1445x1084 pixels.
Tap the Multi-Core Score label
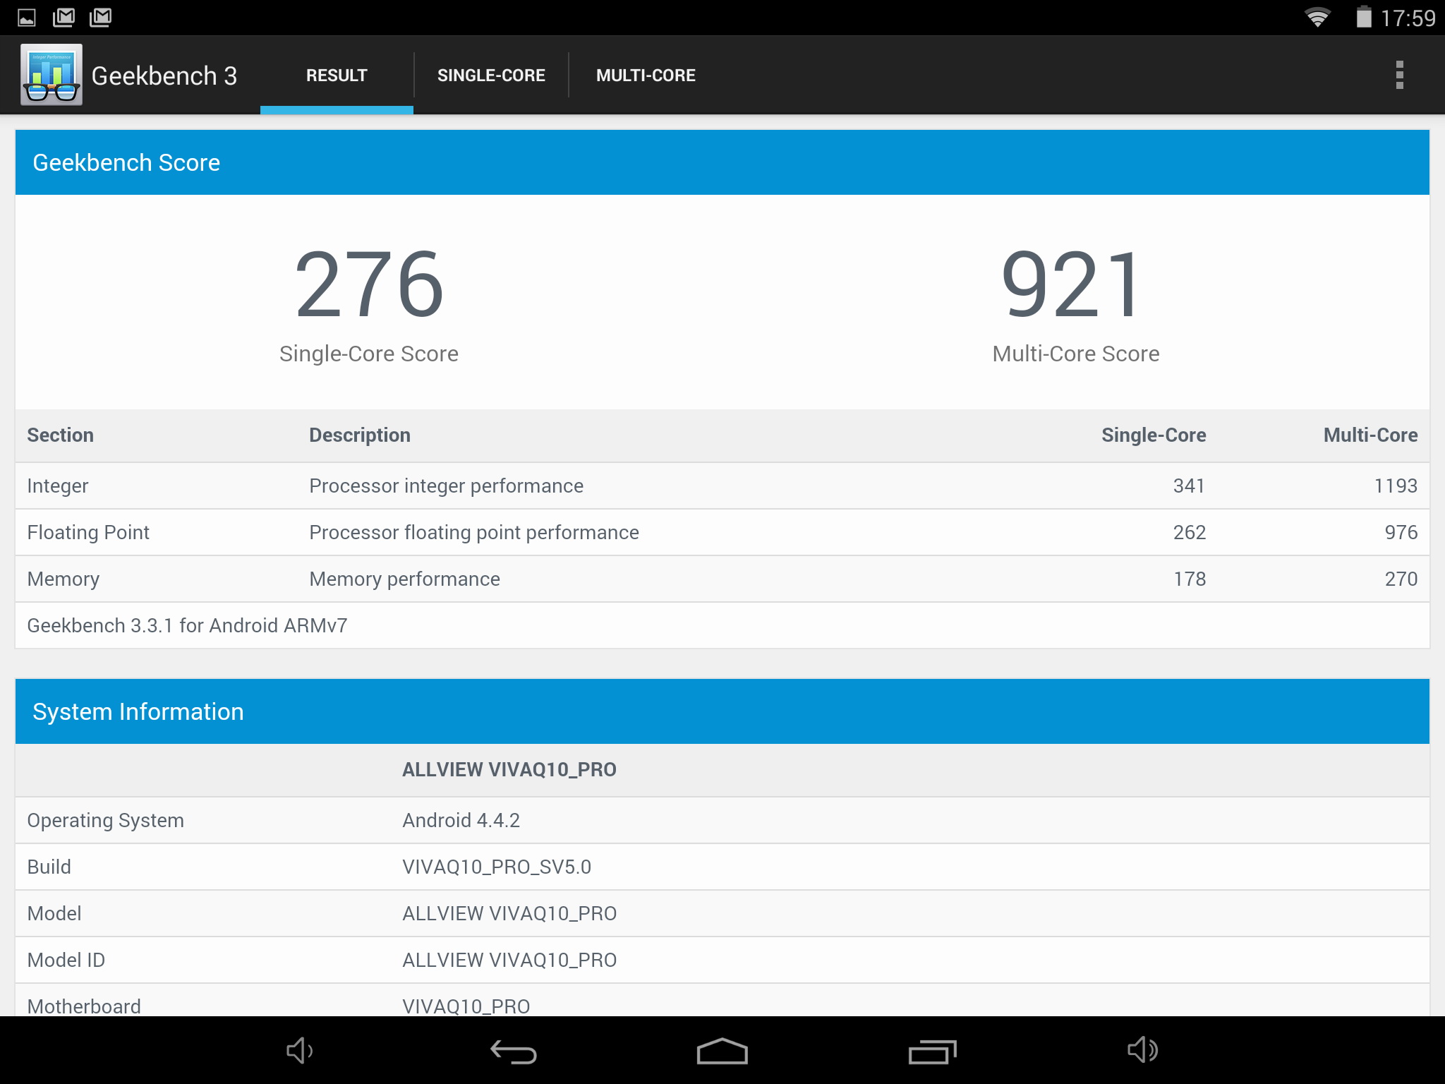[x=1076, y=354]
